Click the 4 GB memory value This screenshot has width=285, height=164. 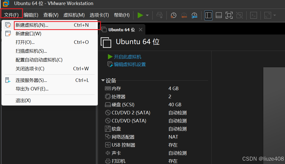point(174,88)
